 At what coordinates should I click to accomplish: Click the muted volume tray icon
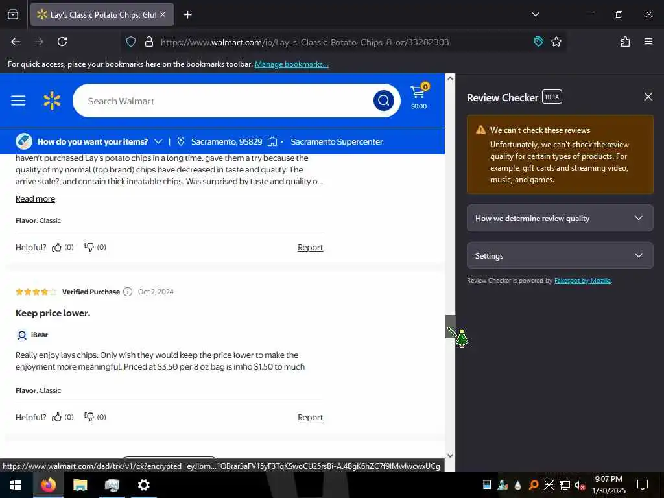(x=580, y=485)
